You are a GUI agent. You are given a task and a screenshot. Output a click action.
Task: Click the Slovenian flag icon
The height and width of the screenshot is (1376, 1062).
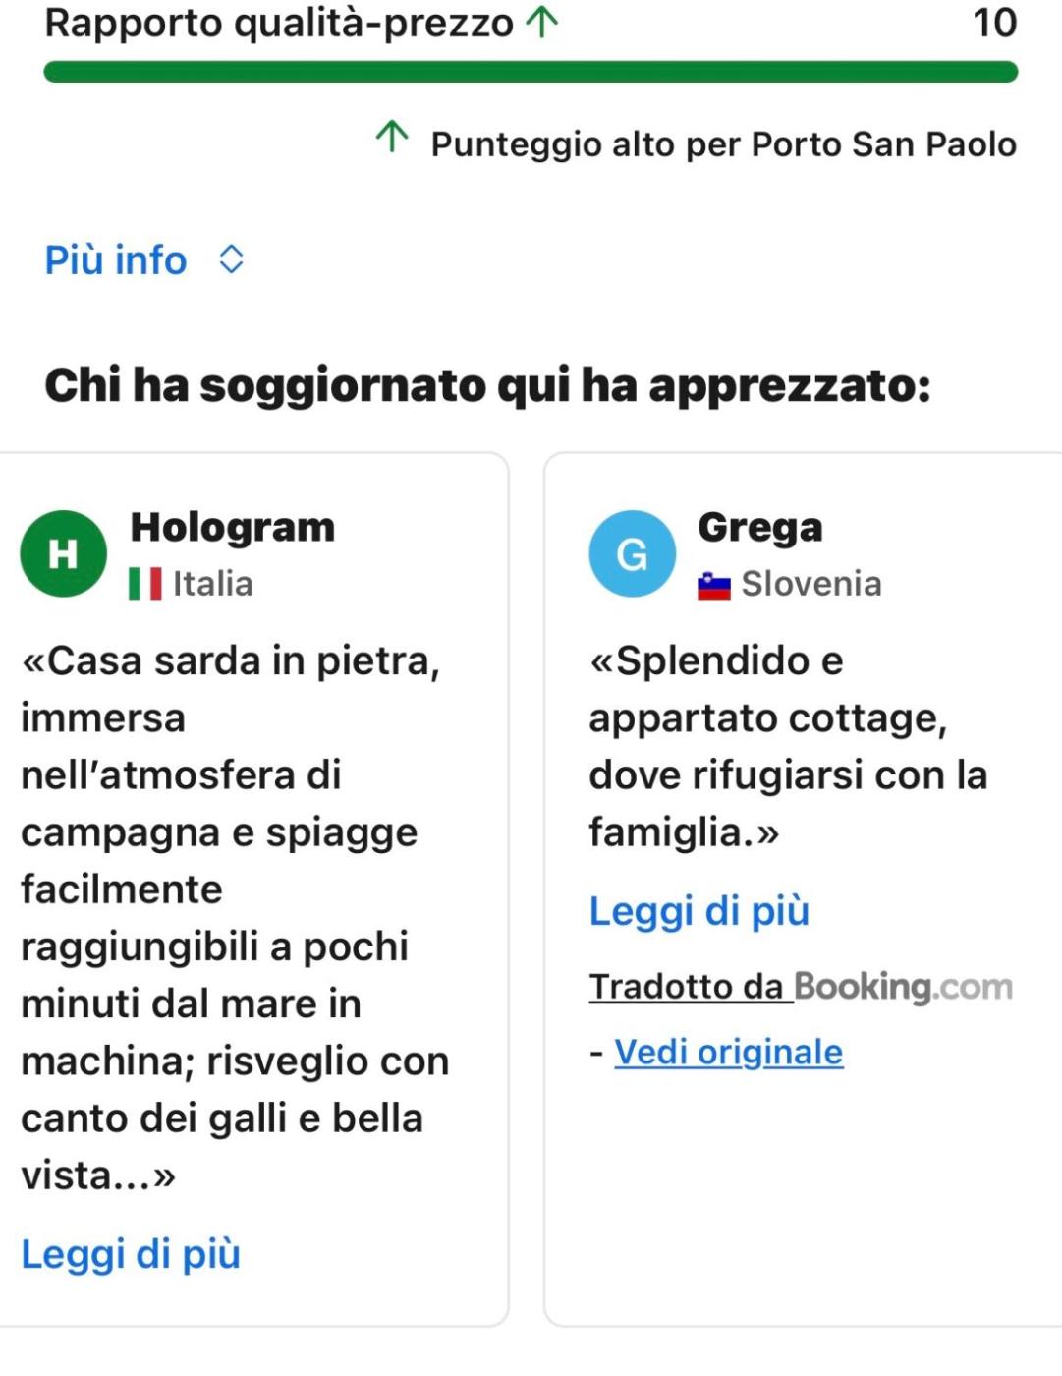[714, 586]
